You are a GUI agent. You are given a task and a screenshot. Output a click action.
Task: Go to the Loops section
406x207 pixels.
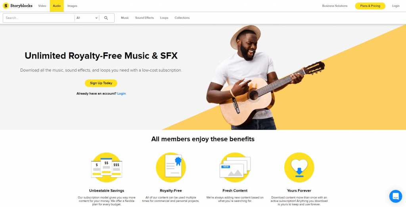[164, 18]
